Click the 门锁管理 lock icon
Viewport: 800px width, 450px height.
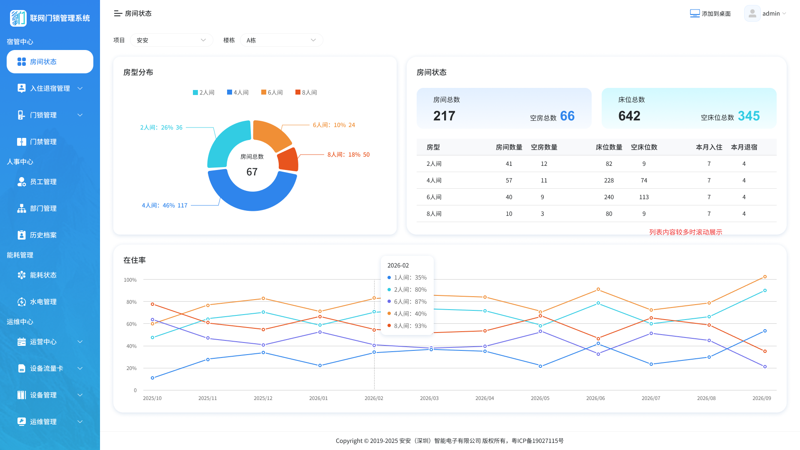click(x=22, y=115)
